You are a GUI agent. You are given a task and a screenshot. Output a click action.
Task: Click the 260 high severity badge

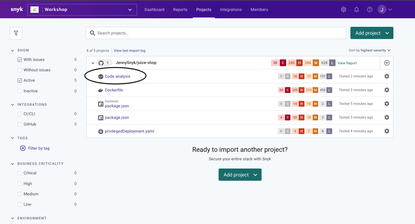click(x=295, y=63)
